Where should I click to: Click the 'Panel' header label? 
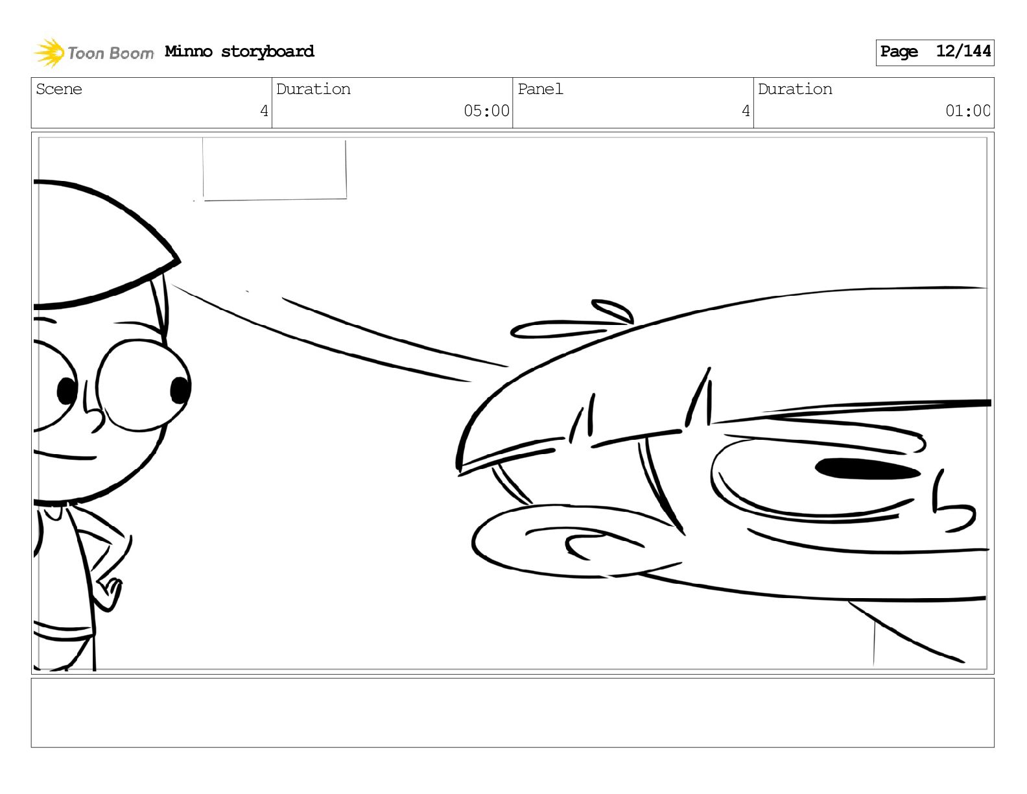click(x=540, y=90)
